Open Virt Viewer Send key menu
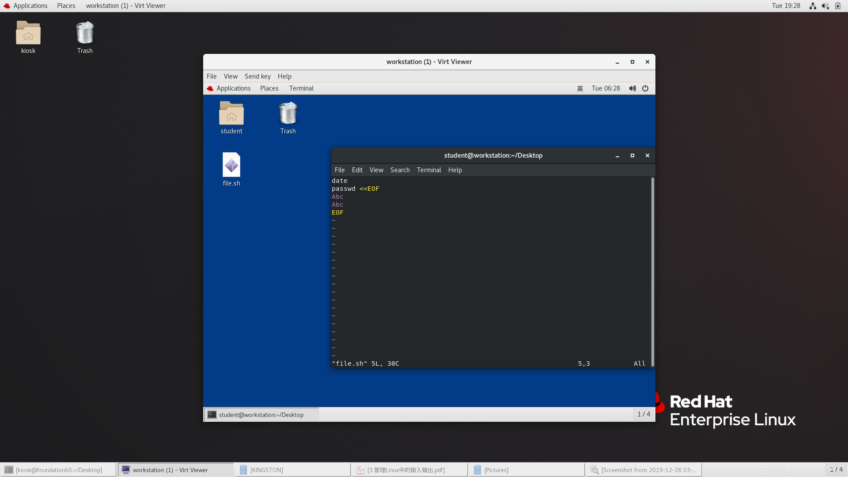 pyautogui.click(x=257, y=76)
